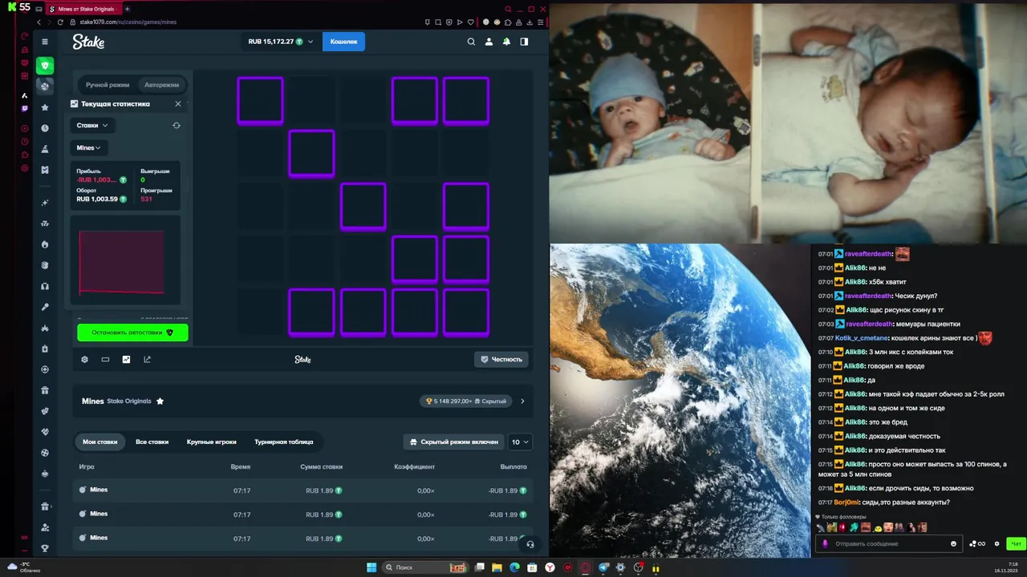The width and height of the screenshot is (1027, 577).
Task: Open game settings gear
Action: coord(84,359)
